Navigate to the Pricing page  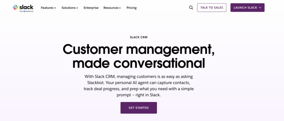(132, 8)
